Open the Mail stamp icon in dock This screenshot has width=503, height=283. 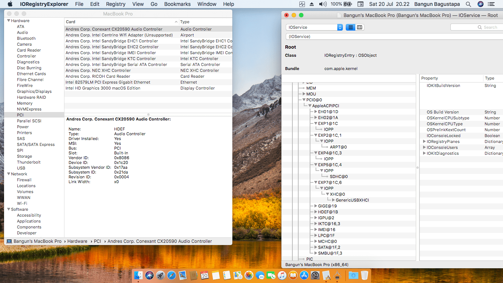(183, 275)
